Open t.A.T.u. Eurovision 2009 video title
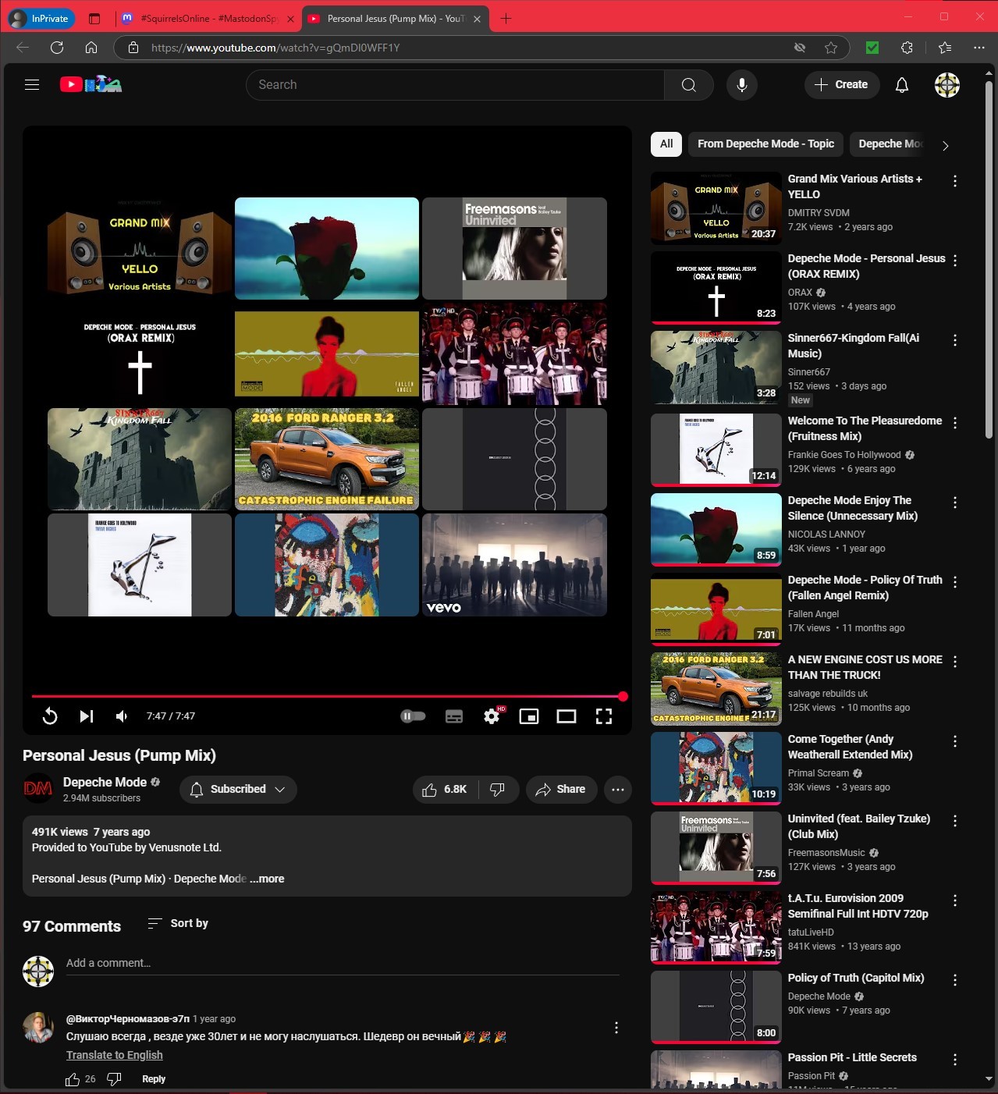This screenshot has width=998, height=1094. point(858,906)
